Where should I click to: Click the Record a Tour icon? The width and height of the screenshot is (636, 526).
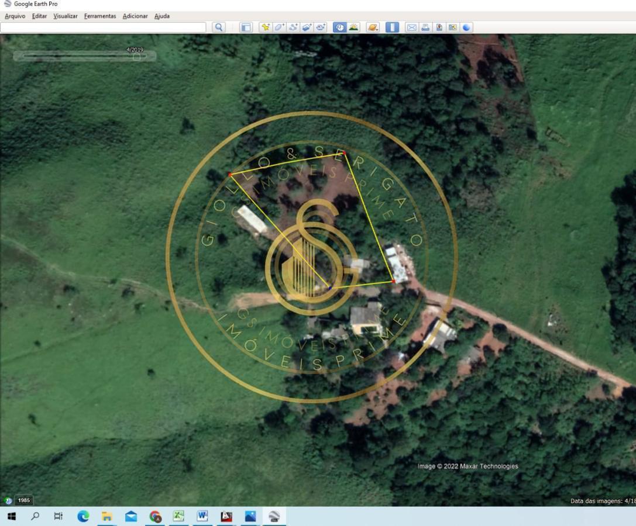click(x=321, y=27)
